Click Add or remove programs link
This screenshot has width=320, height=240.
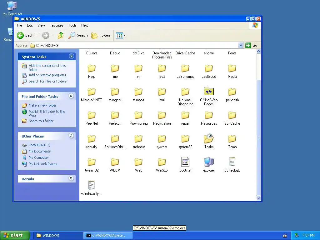point(47,75)
